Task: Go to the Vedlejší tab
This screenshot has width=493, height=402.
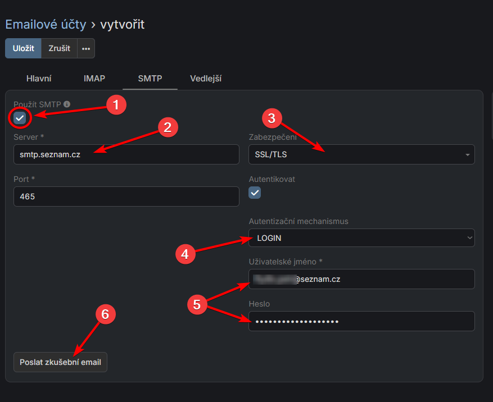Action: pyautogui.click(x=206, y=79)
